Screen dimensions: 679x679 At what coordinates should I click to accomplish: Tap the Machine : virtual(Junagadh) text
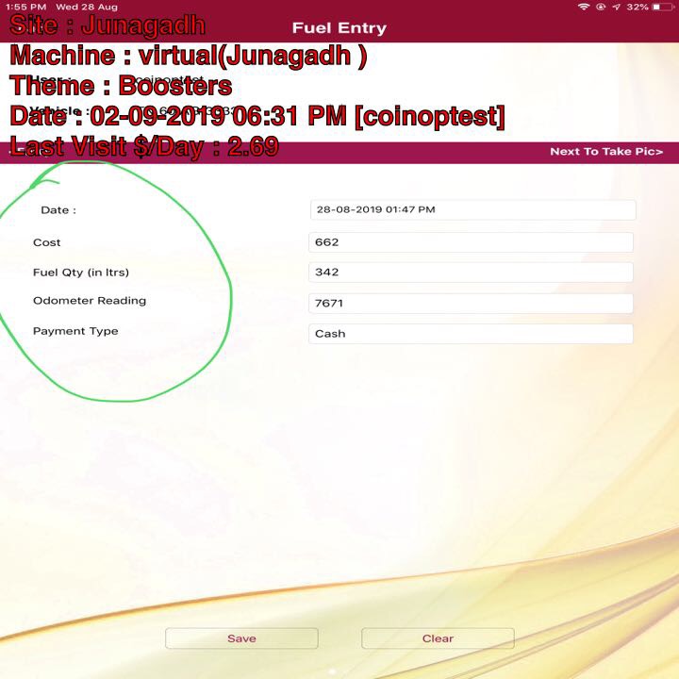pos(189,57)
